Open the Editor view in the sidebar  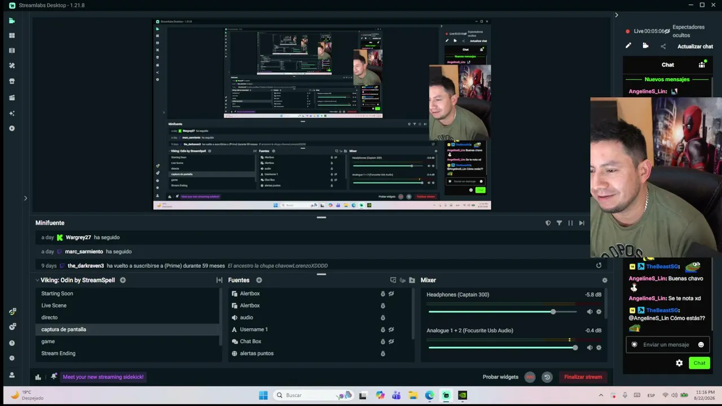(12, 21)
